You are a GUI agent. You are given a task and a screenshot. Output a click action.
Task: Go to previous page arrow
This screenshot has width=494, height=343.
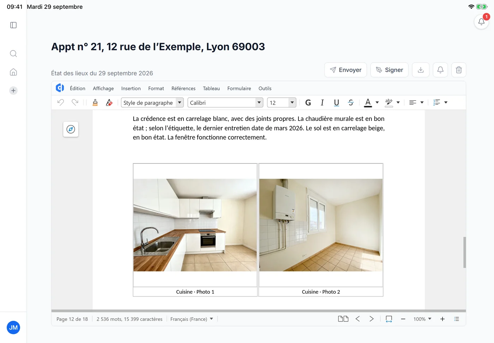pos(358,319)
